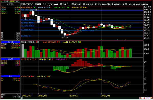
Task: Click the 光電(TSE34) title text
Action: pyautogui.click(x=27, y=4)
